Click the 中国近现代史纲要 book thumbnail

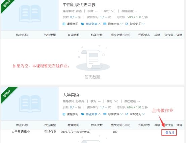coord(30,13)
